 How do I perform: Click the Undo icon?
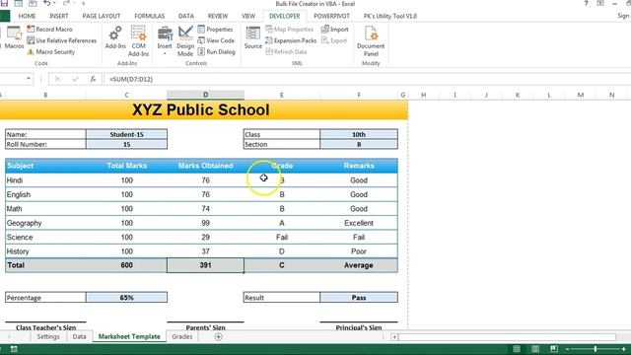click(x=47, y=4)
